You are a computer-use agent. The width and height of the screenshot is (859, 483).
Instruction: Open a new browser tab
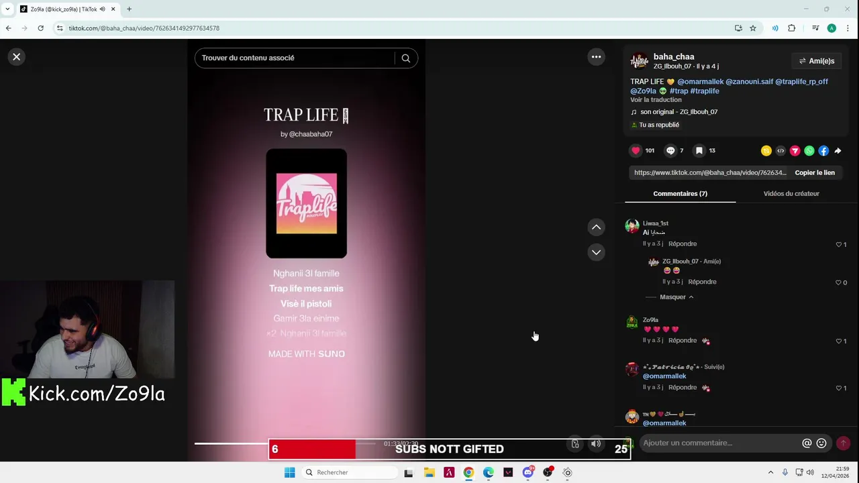(129, 9)
